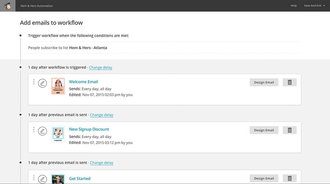The width and height of the screenshot is (330, 184).
Task: Open the Help menu
Action: click(x=294, y=6)
